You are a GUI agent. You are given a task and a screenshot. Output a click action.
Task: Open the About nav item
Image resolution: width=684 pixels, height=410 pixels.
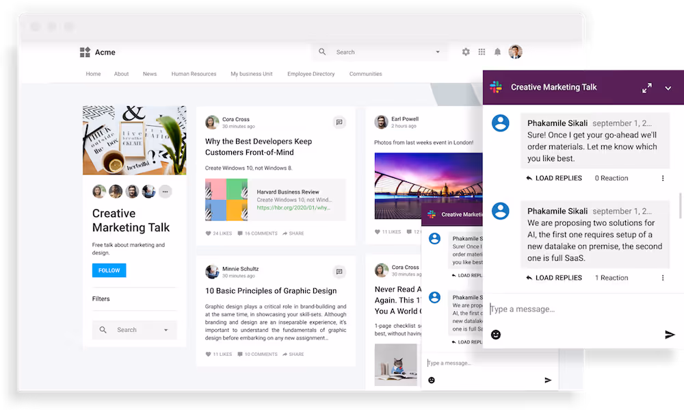point(121,74)
